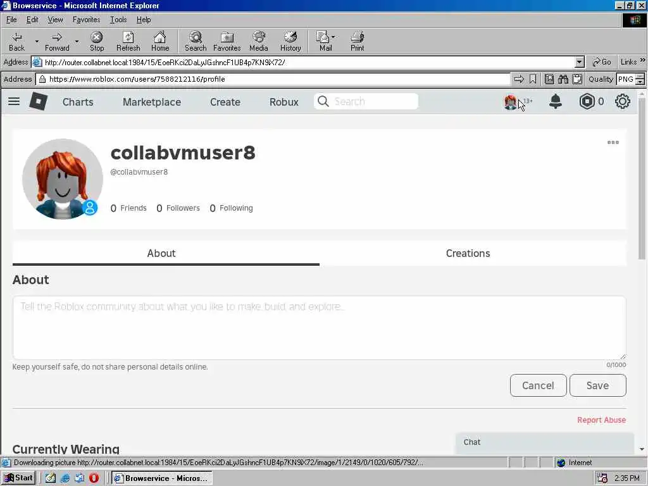Screen dimensions: 648x486
Task: Click the Browservice go arrow icon
Action: click(x=519, y=79)
